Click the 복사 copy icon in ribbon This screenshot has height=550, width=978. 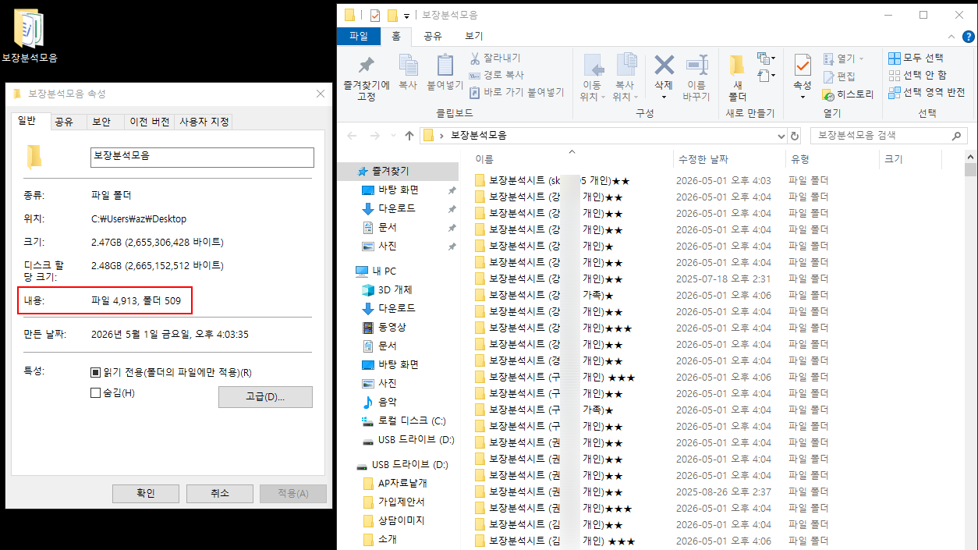[408, 65]
